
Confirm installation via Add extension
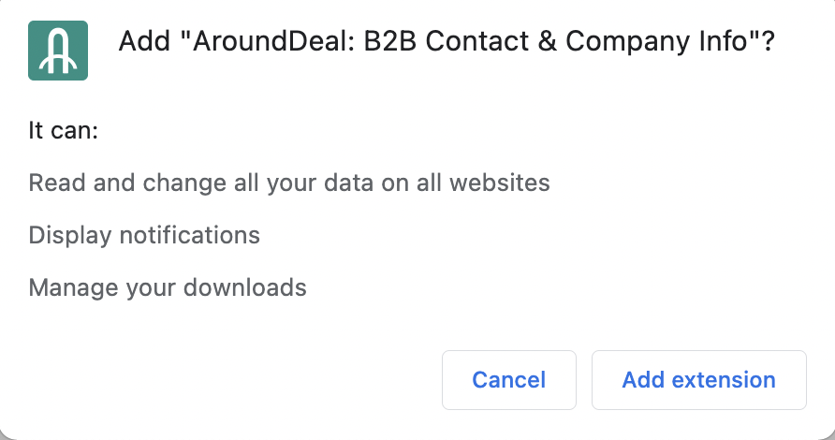(698, 380)
